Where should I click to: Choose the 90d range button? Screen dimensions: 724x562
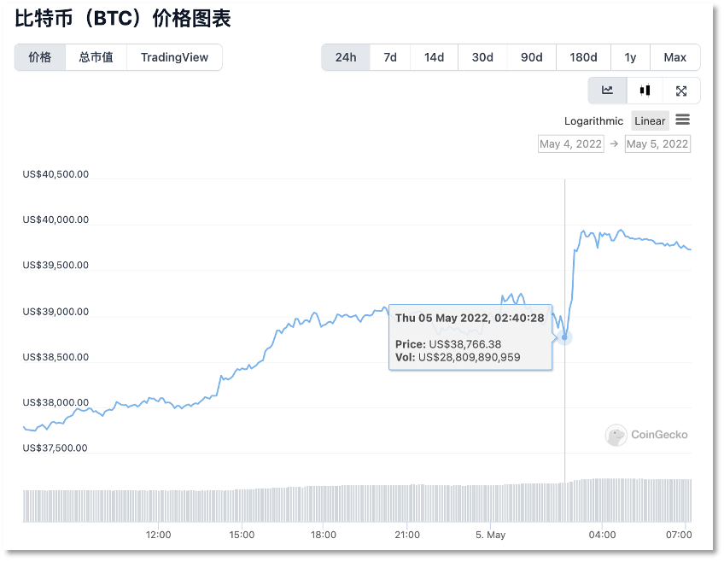[x=531, y=57]
